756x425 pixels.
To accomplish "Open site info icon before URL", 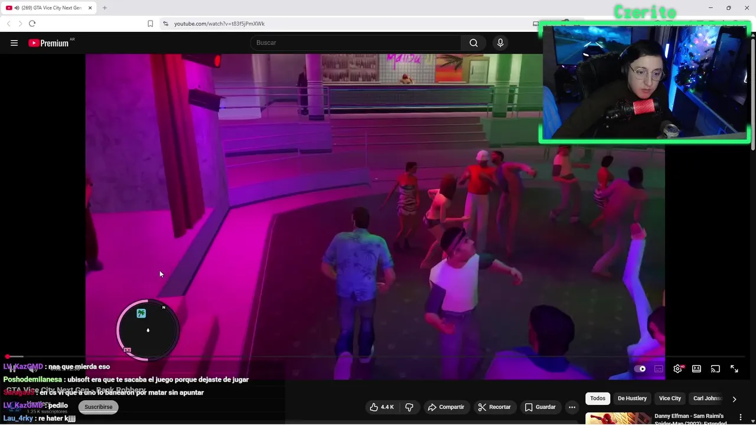I will (x=165, y=24).
